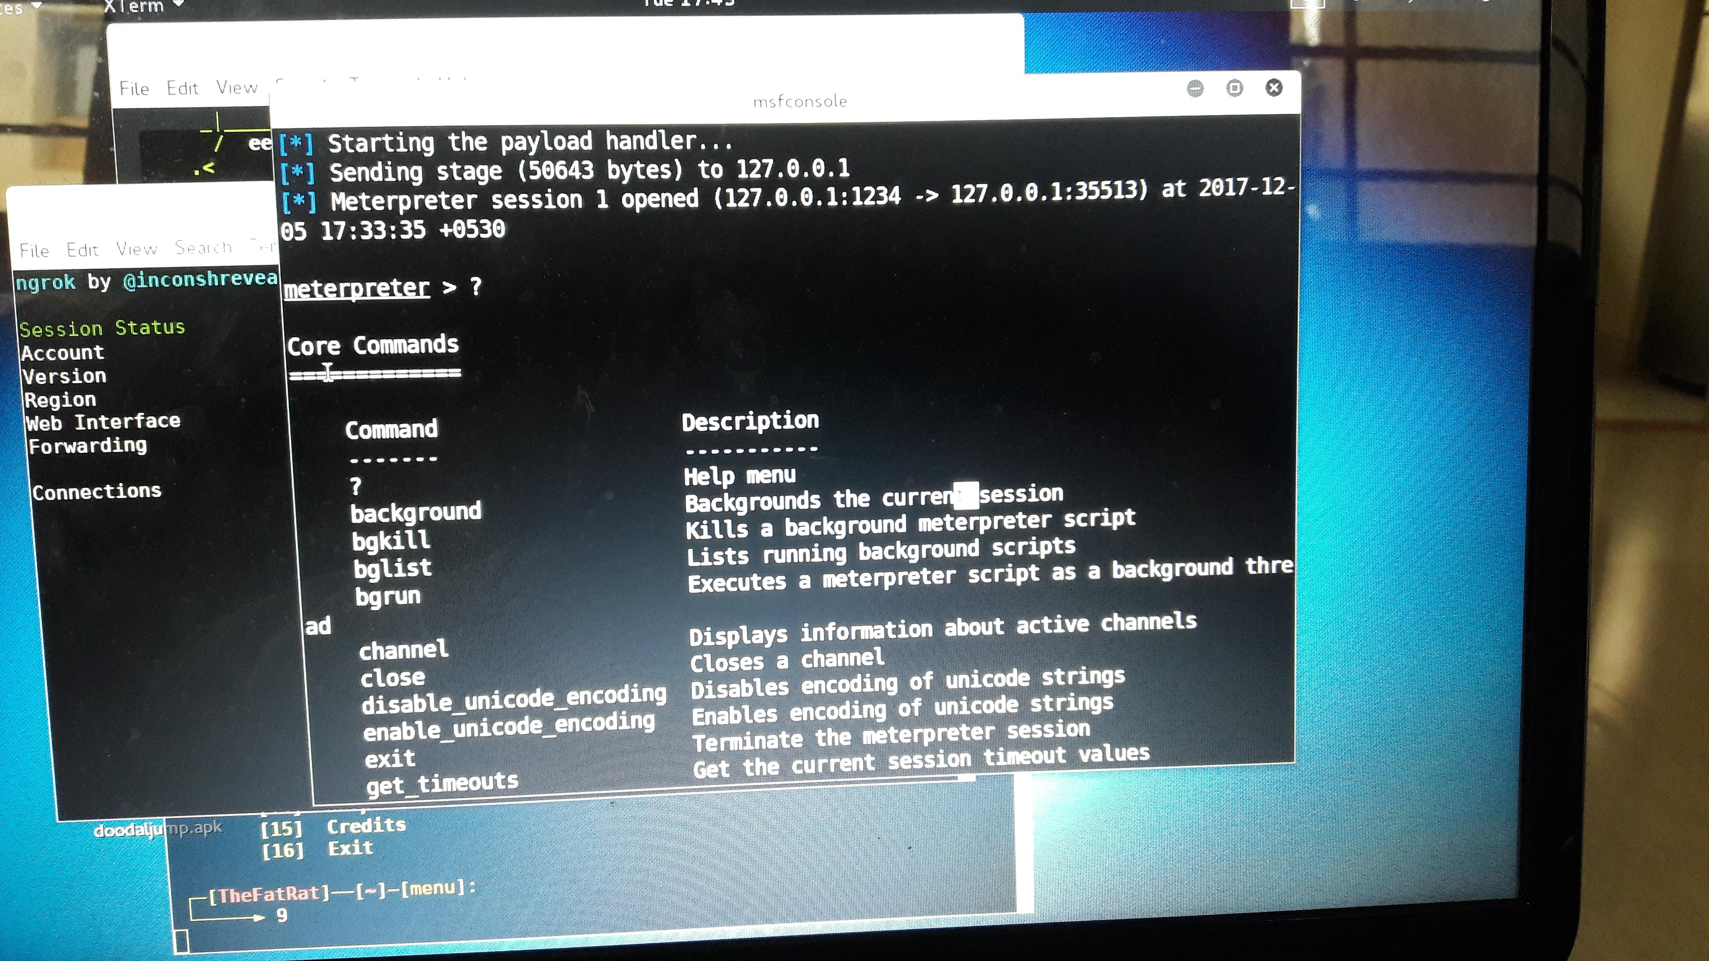Minimize the msfconsole window
Screen dimensions: 1709x961
1195,88
